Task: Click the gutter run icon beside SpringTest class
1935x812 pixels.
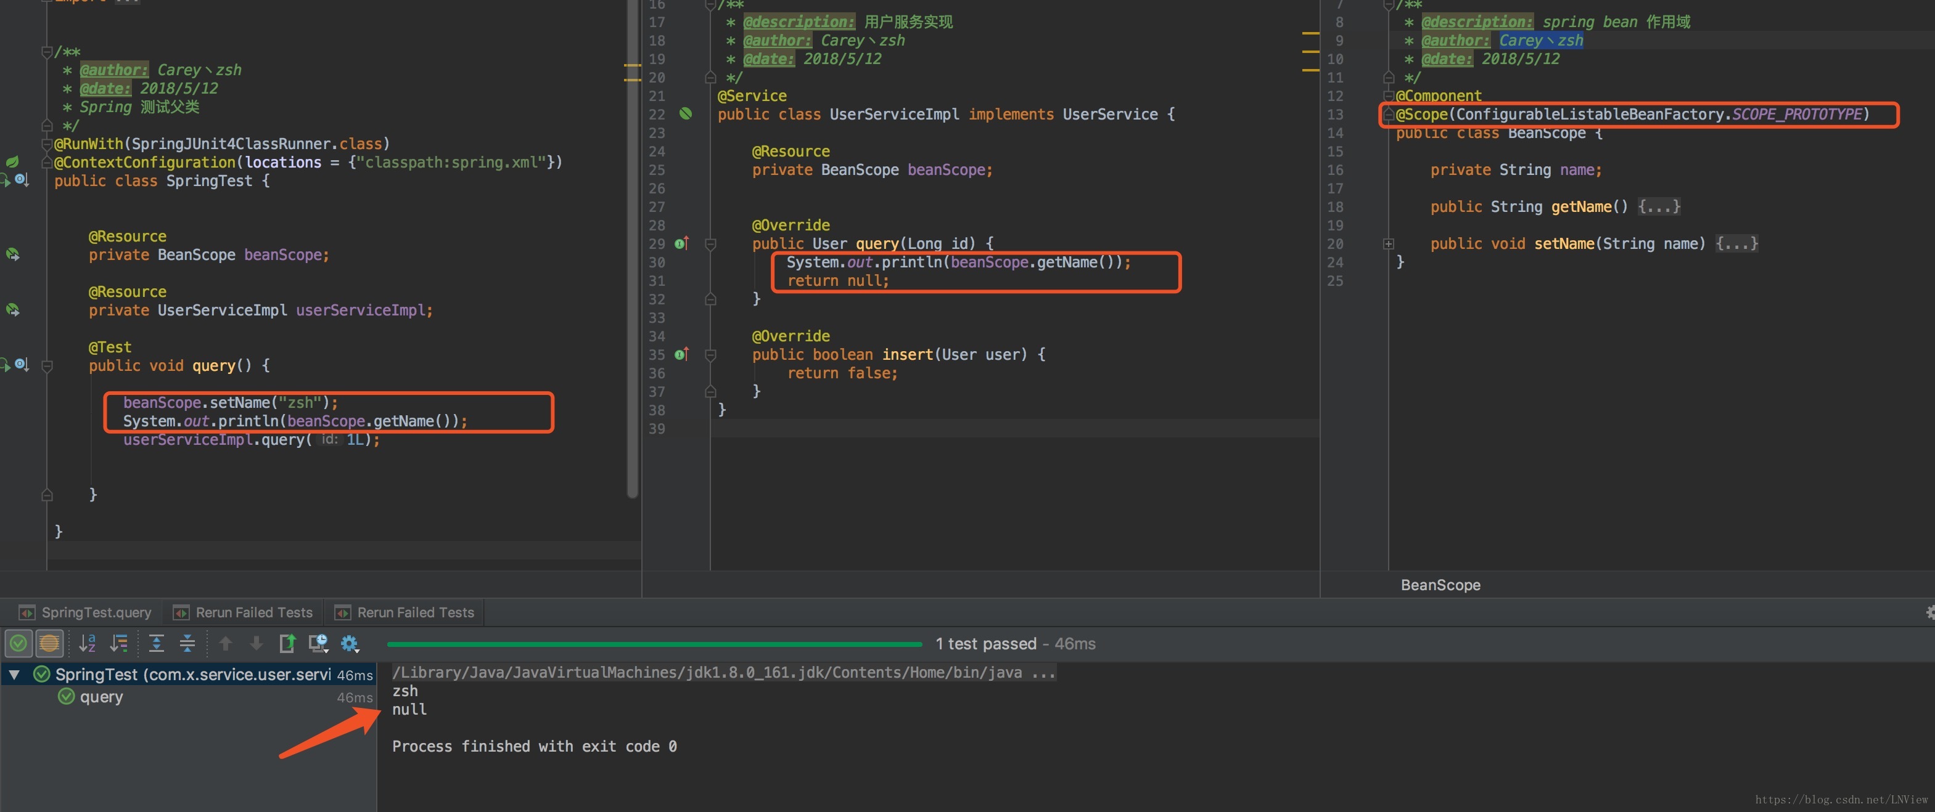Action: (6, 180)
